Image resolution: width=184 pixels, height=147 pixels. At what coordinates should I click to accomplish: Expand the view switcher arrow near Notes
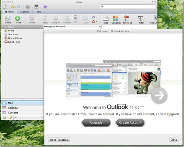pyautogui.click(x=16, y=117)
